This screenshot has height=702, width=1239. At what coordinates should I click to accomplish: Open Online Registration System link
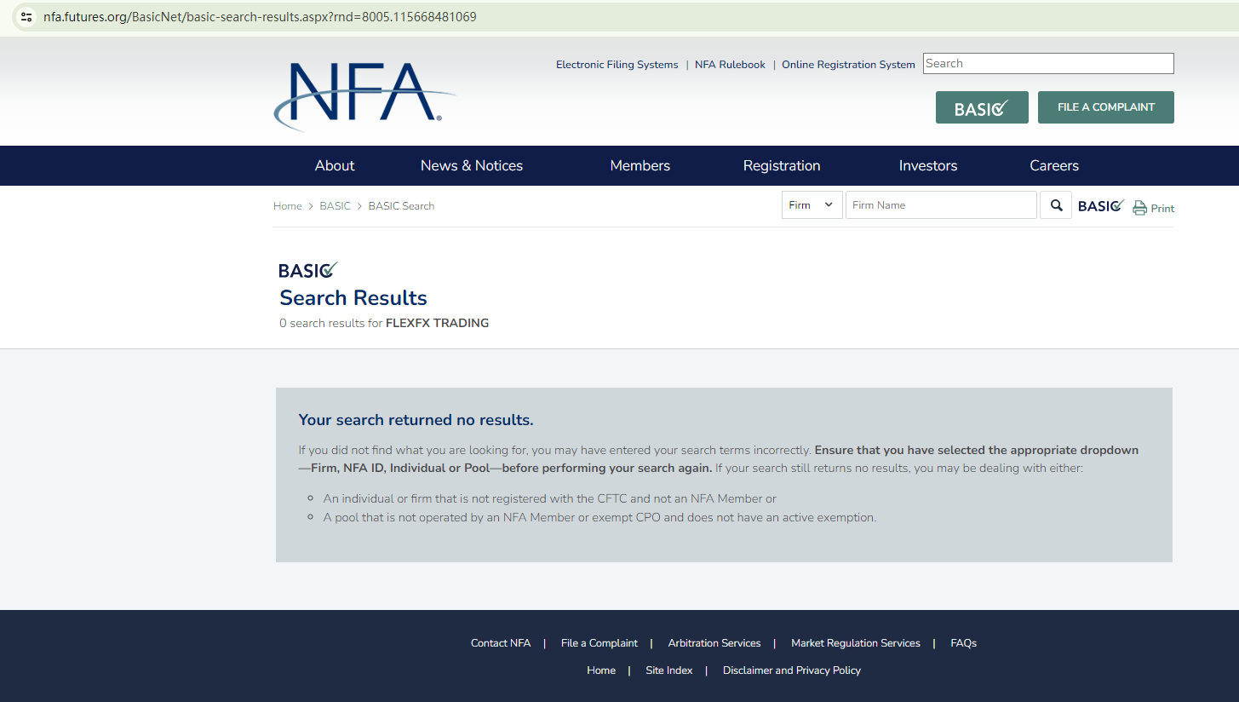coord(848,65)
